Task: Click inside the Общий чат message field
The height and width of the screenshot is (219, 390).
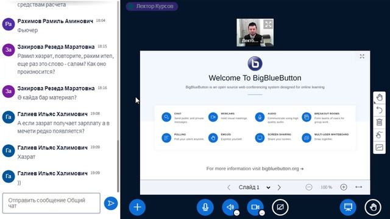Action: [x=51, y=203]
